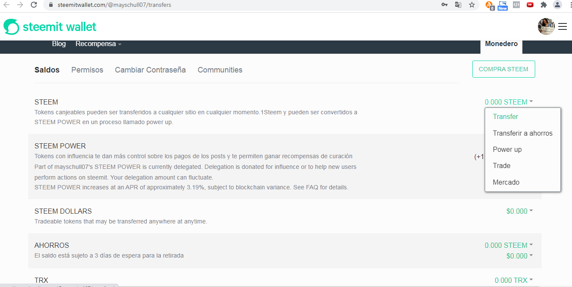Bookmark page with star icon
Screen dimensions: 572x287
coord(471,5)
